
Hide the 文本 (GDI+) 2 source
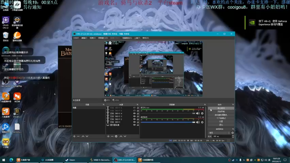point(134,119)
